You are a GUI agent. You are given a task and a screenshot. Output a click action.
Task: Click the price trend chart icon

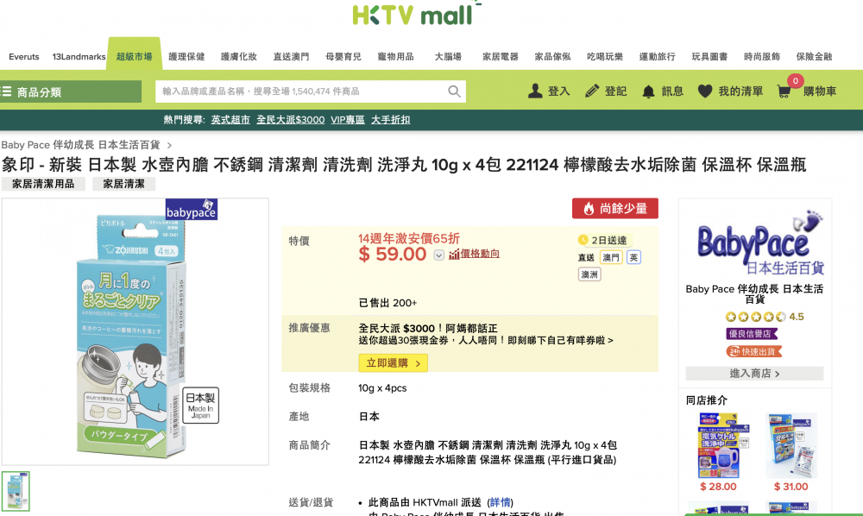tap(454, 255)
